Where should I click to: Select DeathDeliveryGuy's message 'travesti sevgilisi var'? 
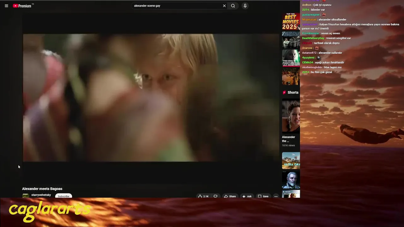pyautogui.click(x=338, y=38)
